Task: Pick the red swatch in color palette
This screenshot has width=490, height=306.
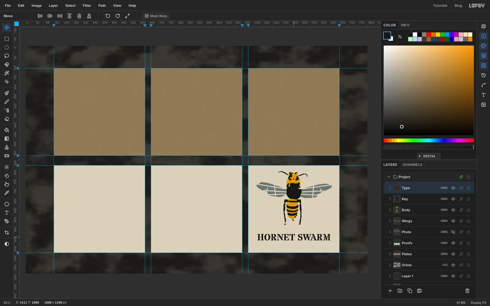Action: pyautogui.click(x=429, y=35)
